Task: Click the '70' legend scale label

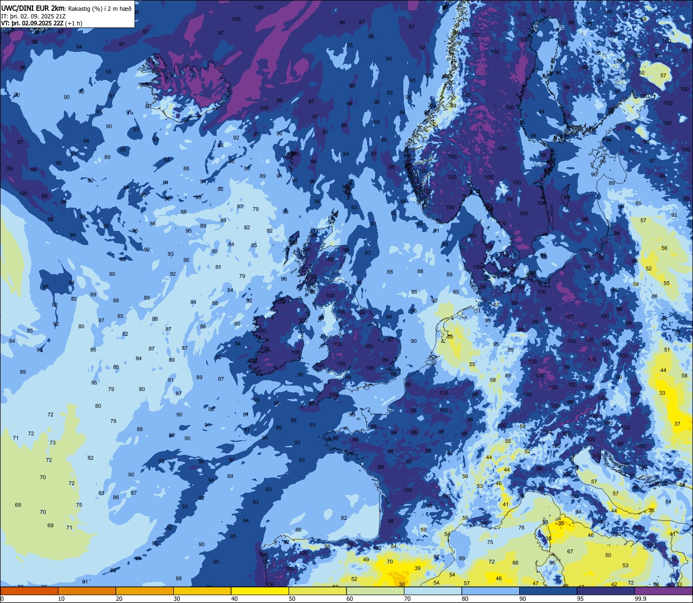Action: (407, 599)
